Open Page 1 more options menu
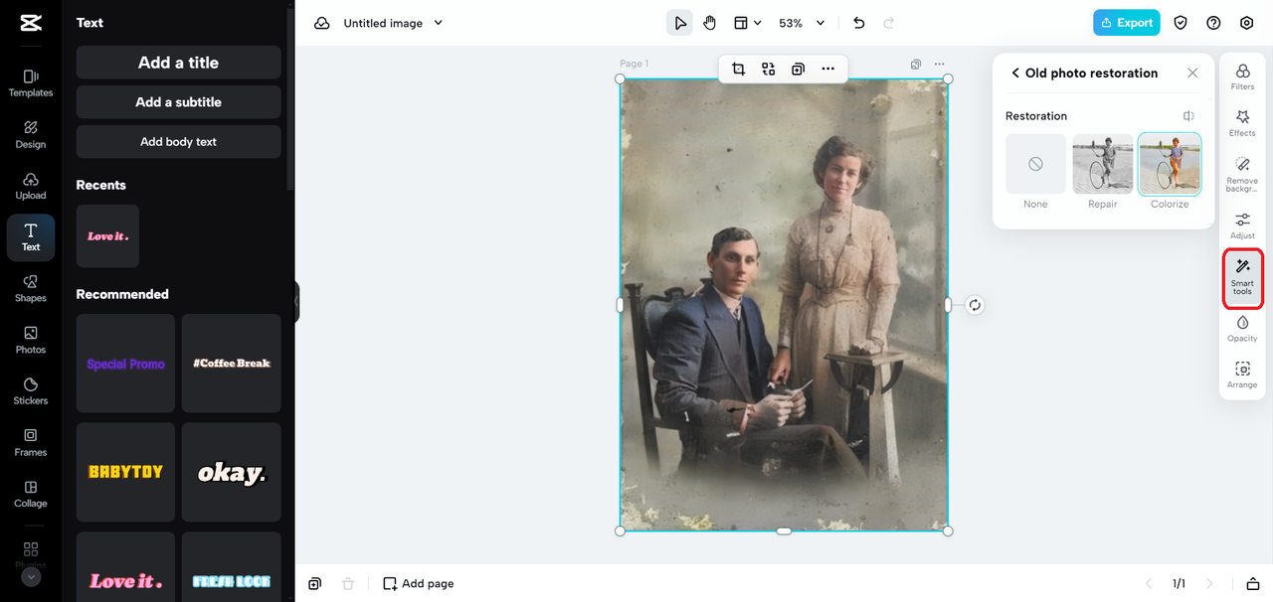Image resolution: width=1273 pixels, height=602 pixels. 939,65
